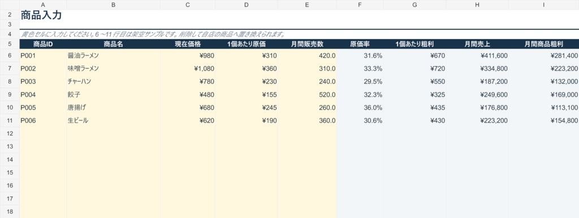Select column G header
The width and height of the screenshot is (579, 218).
(414, 5)
